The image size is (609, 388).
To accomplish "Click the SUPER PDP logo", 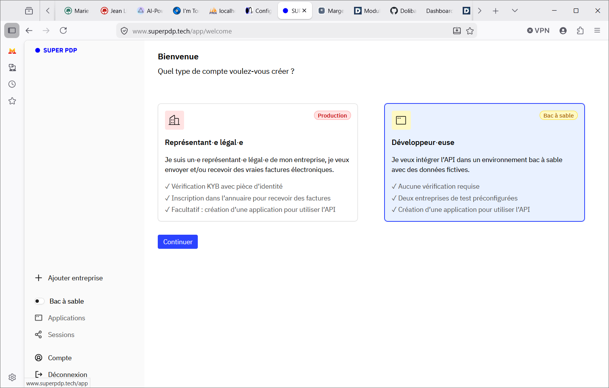I will click(56, 50).
